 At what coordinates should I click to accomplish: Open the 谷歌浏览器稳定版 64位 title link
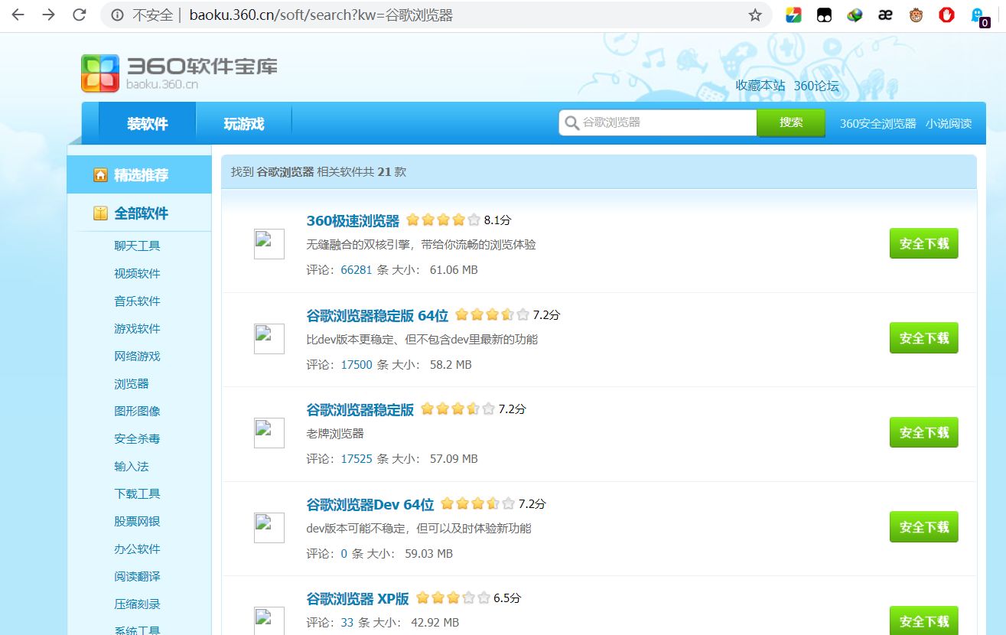click(x=377, y=315)
